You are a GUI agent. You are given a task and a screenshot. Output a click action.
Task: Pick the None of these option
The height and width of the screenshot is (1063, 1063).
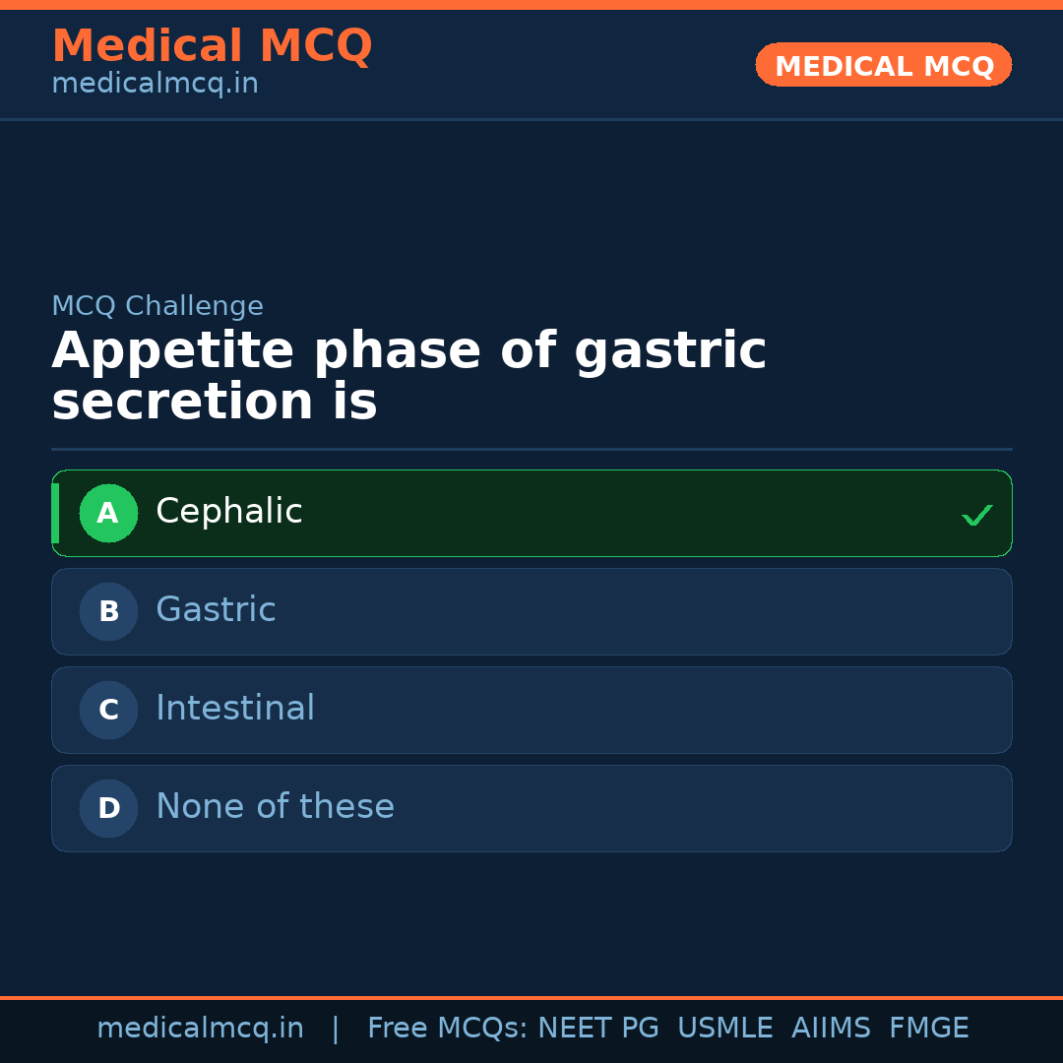pos(275,807)
